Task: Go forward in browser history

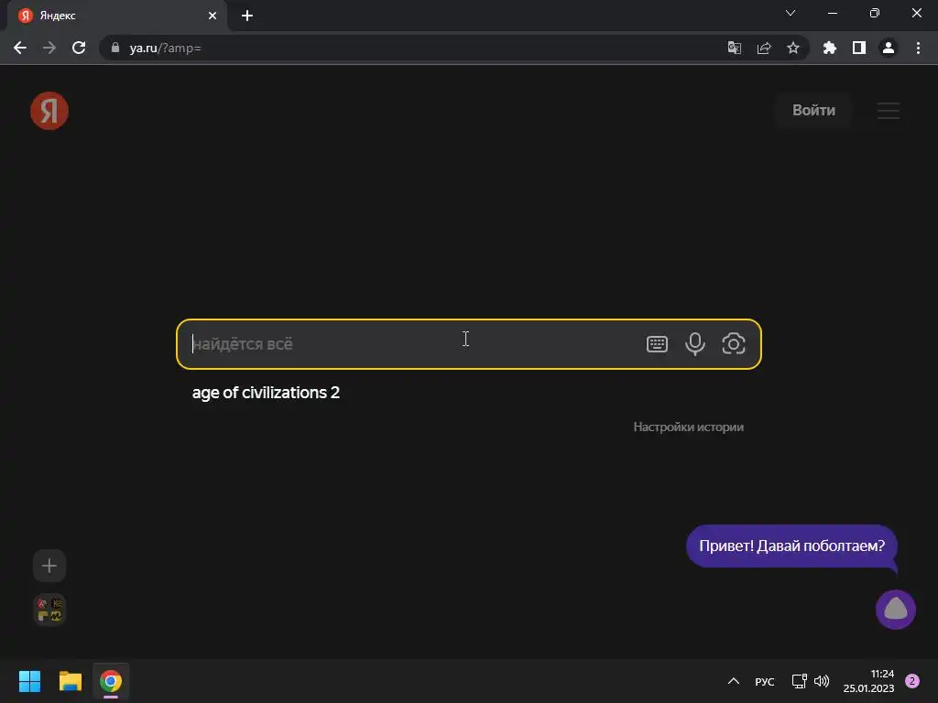Action: [49, 48]
